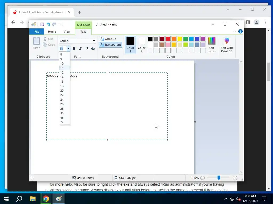Viewport: 273px width, 204px height.
Task: Save the drawing using the floppy disk icon
Action: [x=42, y=24]
